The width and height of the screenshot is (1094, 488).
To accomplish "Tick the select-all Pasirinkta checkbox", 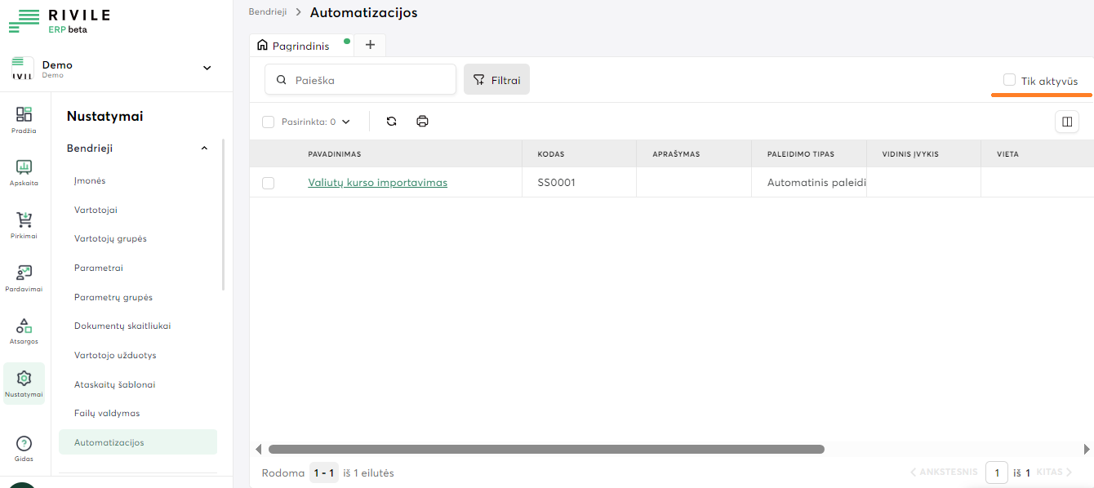I will tap(268, 122).
